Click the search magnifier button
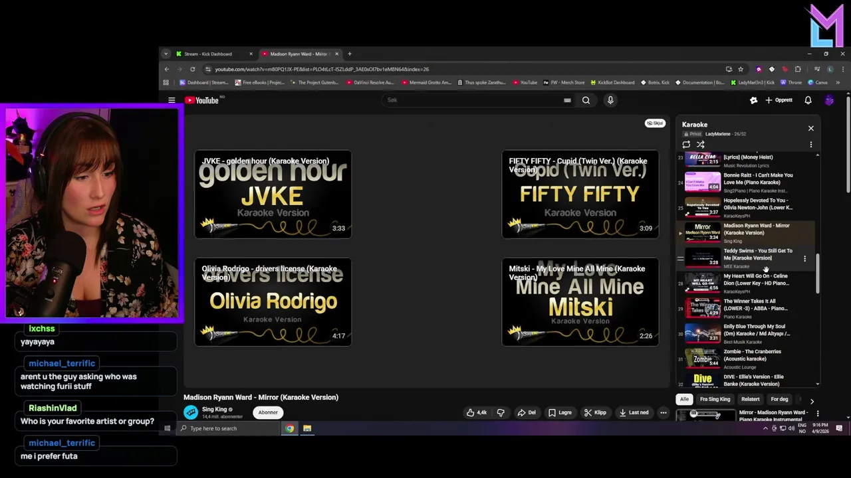851x478 pixels. point(586,100)
